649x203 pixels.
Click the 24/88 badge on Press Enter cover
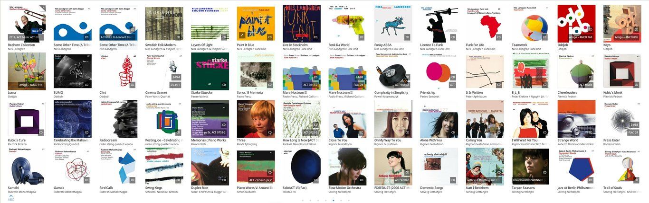(x=634, y=125)
